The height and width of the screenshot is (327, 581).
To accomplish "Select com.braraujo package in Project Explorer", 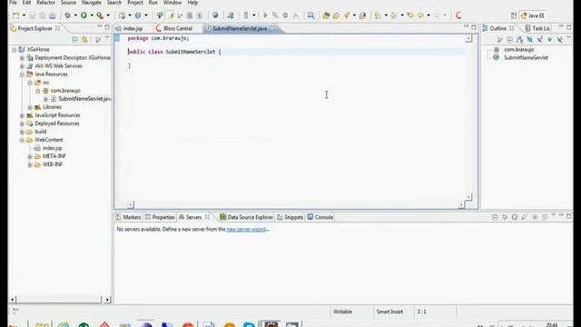I will (x=65, y=91).
